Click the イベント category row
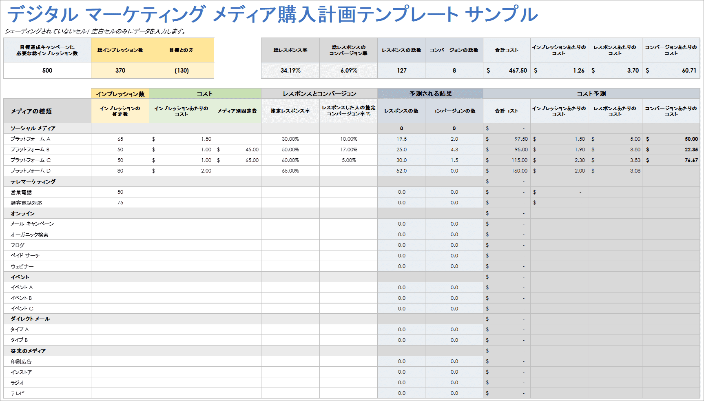 click(x=352, y=277)
